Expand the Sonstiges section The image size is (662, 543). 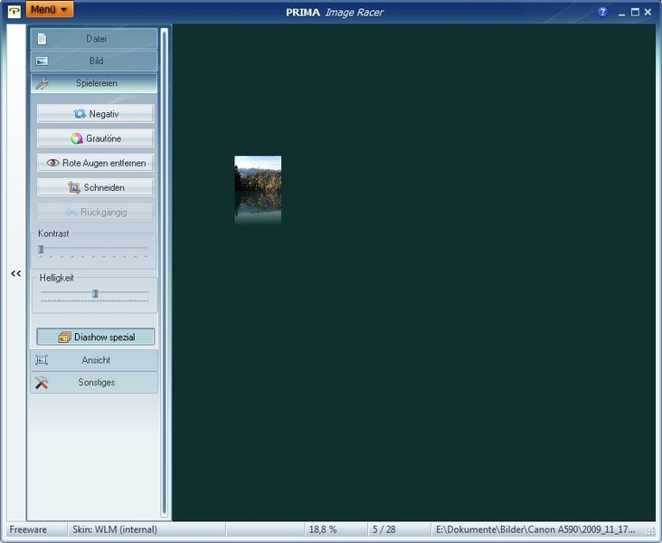click(94, 383)
